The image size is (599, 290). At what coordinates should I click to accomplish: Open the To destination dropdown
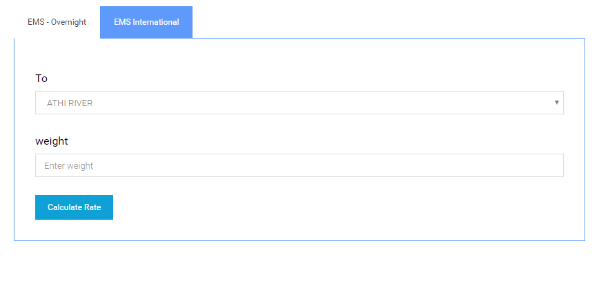click(299, 103)
